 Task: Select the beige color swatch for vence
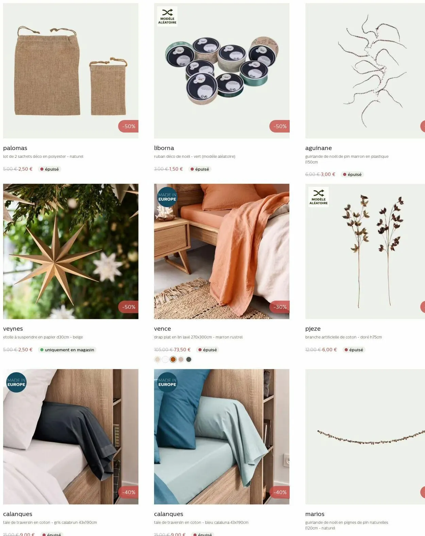tap(157, 359)
